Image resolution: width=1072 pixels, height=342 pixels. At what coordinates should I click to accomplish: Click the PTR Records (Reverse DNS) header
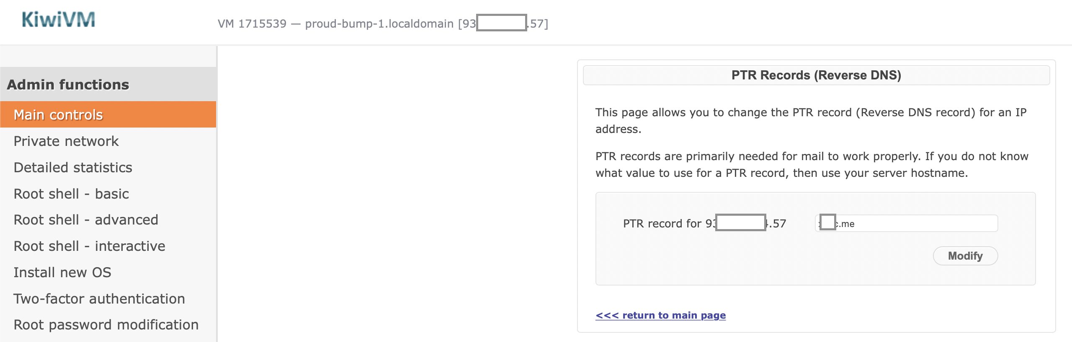coord(816,75)
